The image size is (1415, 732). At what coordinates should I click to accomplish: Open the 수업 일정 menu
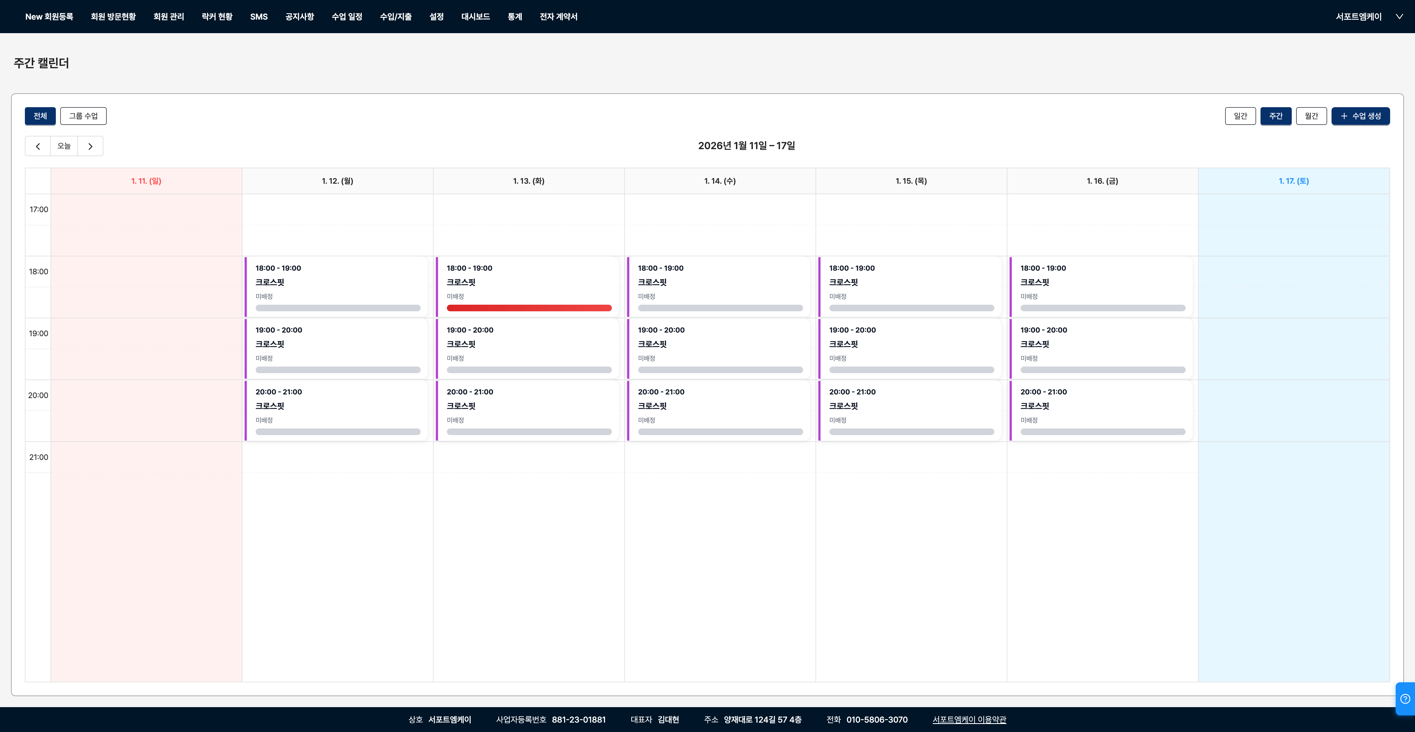click(347, 17)
